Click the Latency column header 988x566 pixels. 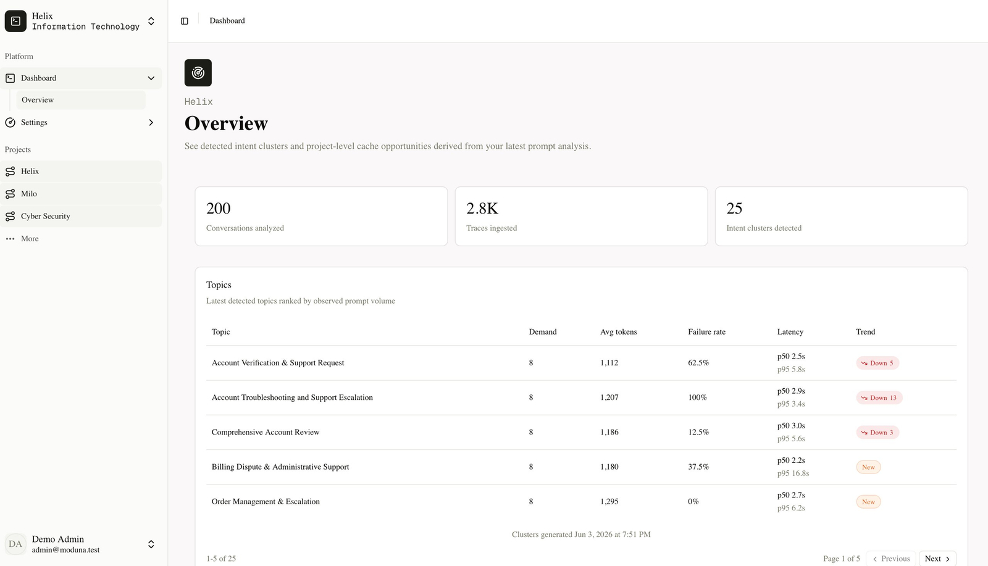pyautogui.click(x=790, y=332)
